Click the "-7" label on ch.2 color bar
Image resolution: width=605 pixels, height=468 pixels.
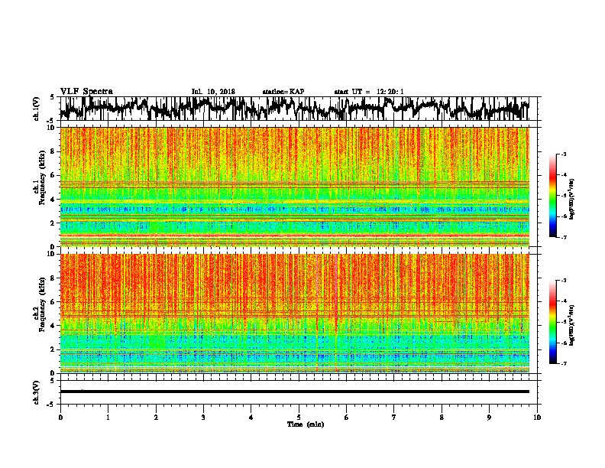click(563, 363)
